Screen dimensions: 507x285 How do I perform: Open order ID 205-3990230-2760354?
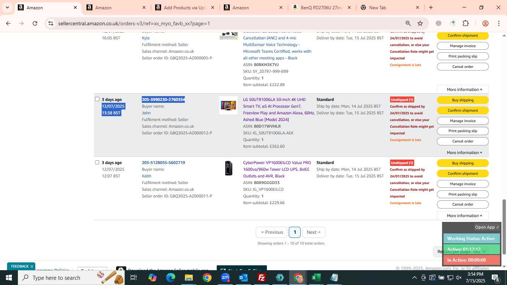163,99
